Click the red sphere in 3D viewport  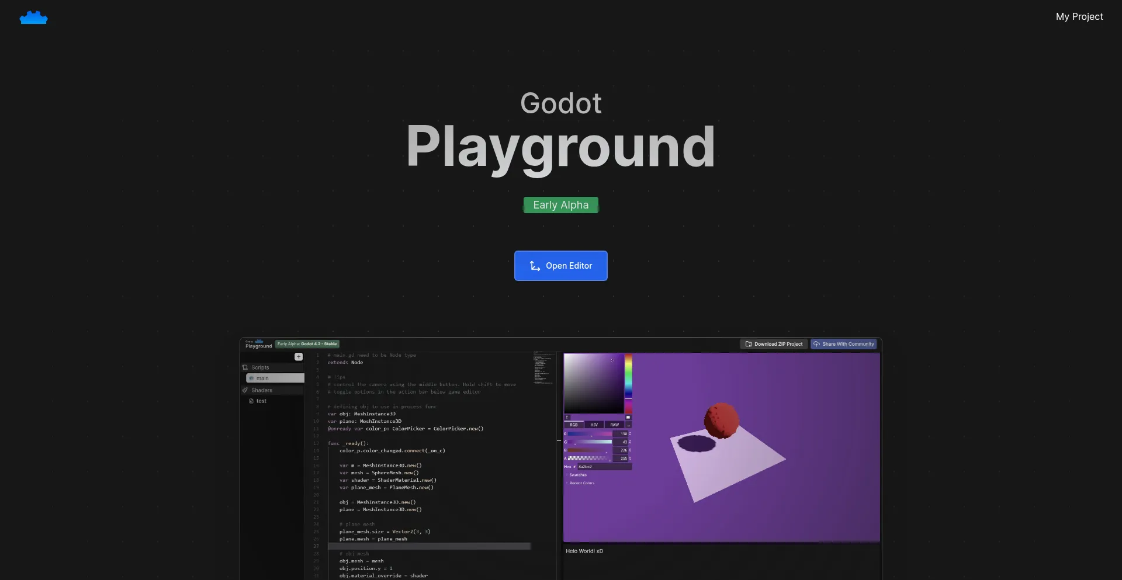click(x=722, y=420)
